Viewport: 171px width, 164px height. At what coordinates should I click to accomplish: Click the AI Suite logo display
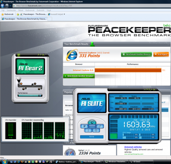[x=92, y=103]
